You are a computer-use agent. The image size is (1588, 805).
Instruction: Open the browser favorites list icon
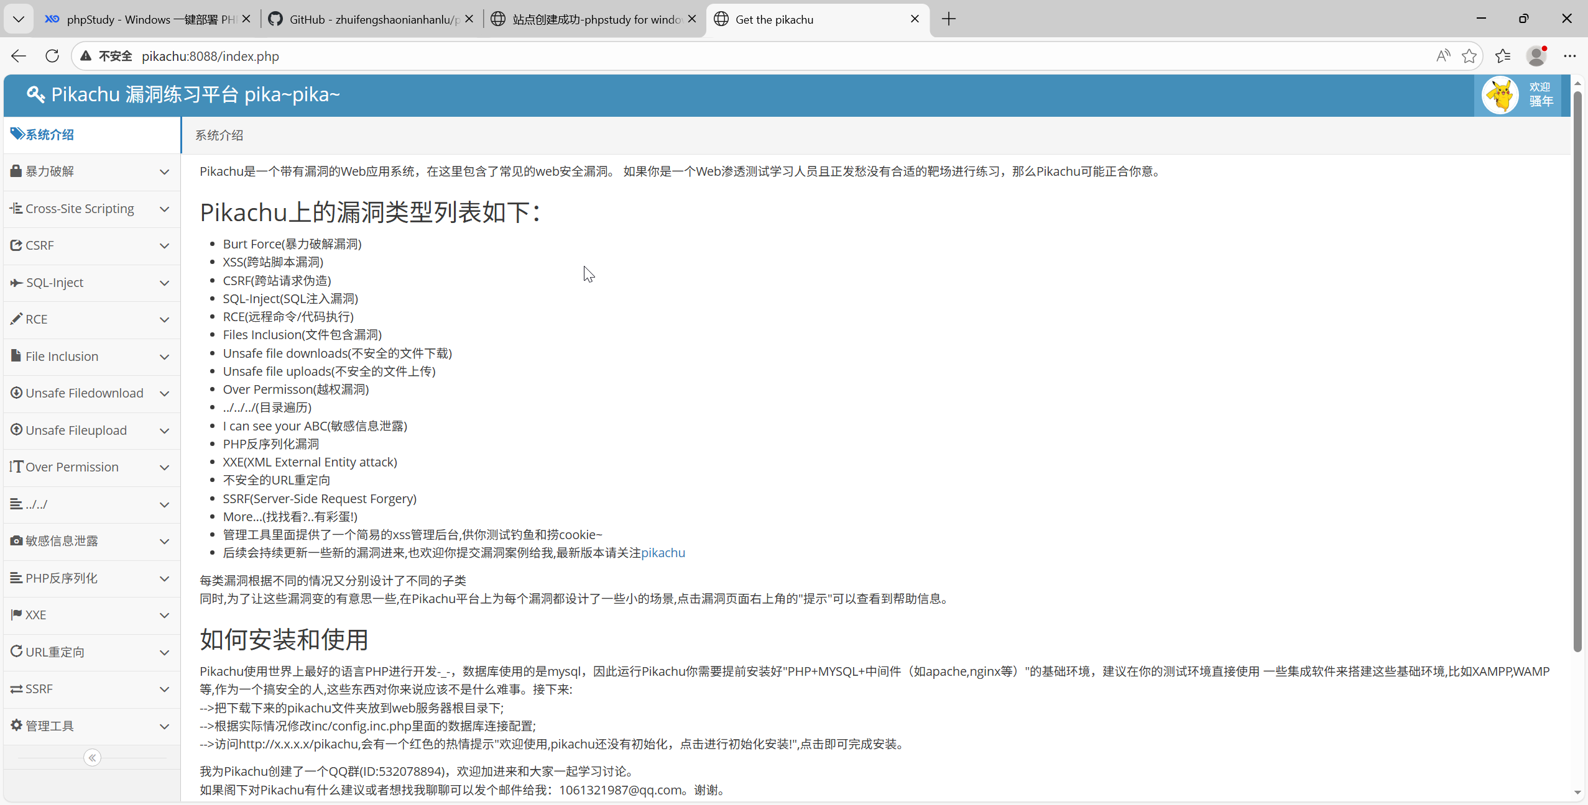coord(1503,56)
